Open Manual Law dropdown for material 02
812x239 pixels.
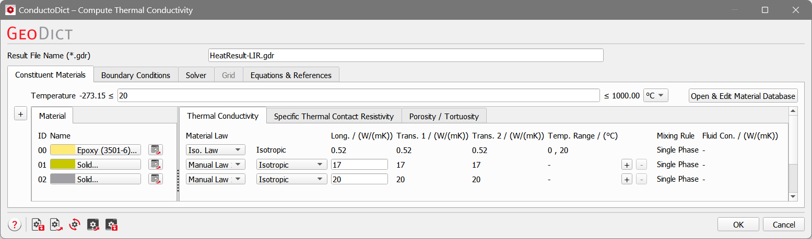pos(216,179)
